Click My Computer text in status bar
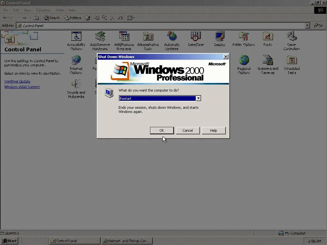The image size is (327, 245). [295, 233]
